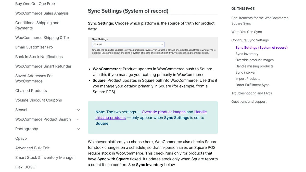Click the Sync Settings (System of record) heading
The height and width of the screenshot is (172, 306).
128,11
